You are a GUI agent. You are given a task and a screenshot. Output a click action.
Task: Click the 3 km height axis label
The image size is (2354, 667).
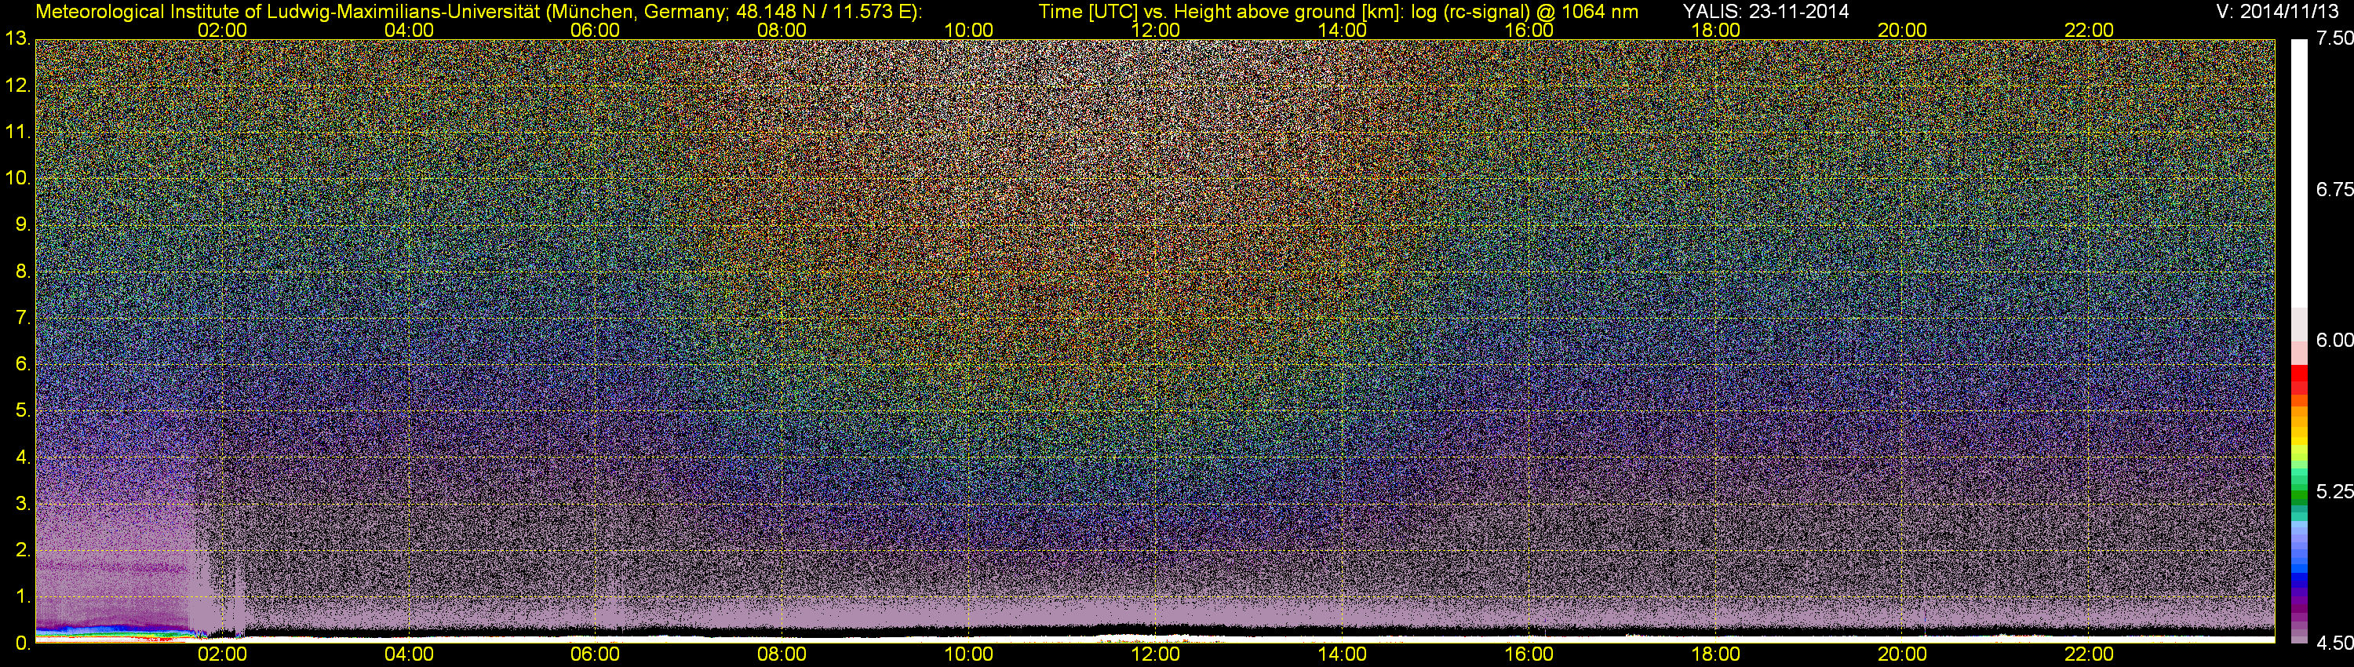[22, 505]
